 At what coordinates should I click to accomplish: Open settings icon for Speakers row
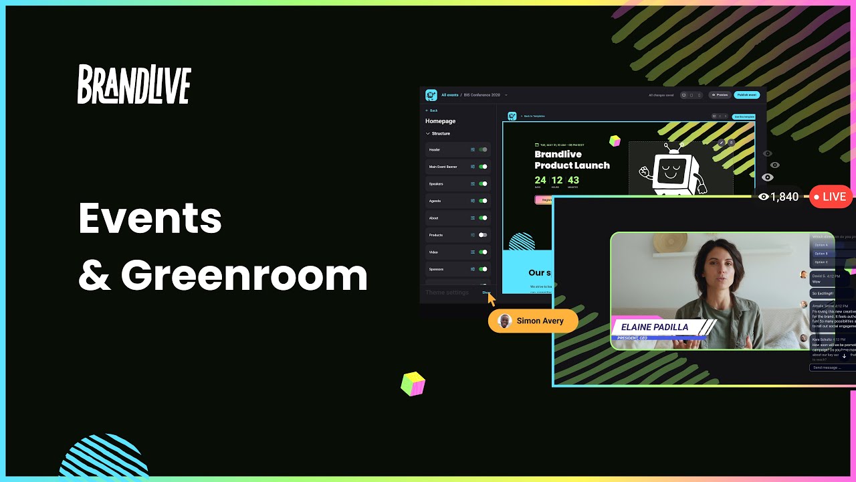473,184
